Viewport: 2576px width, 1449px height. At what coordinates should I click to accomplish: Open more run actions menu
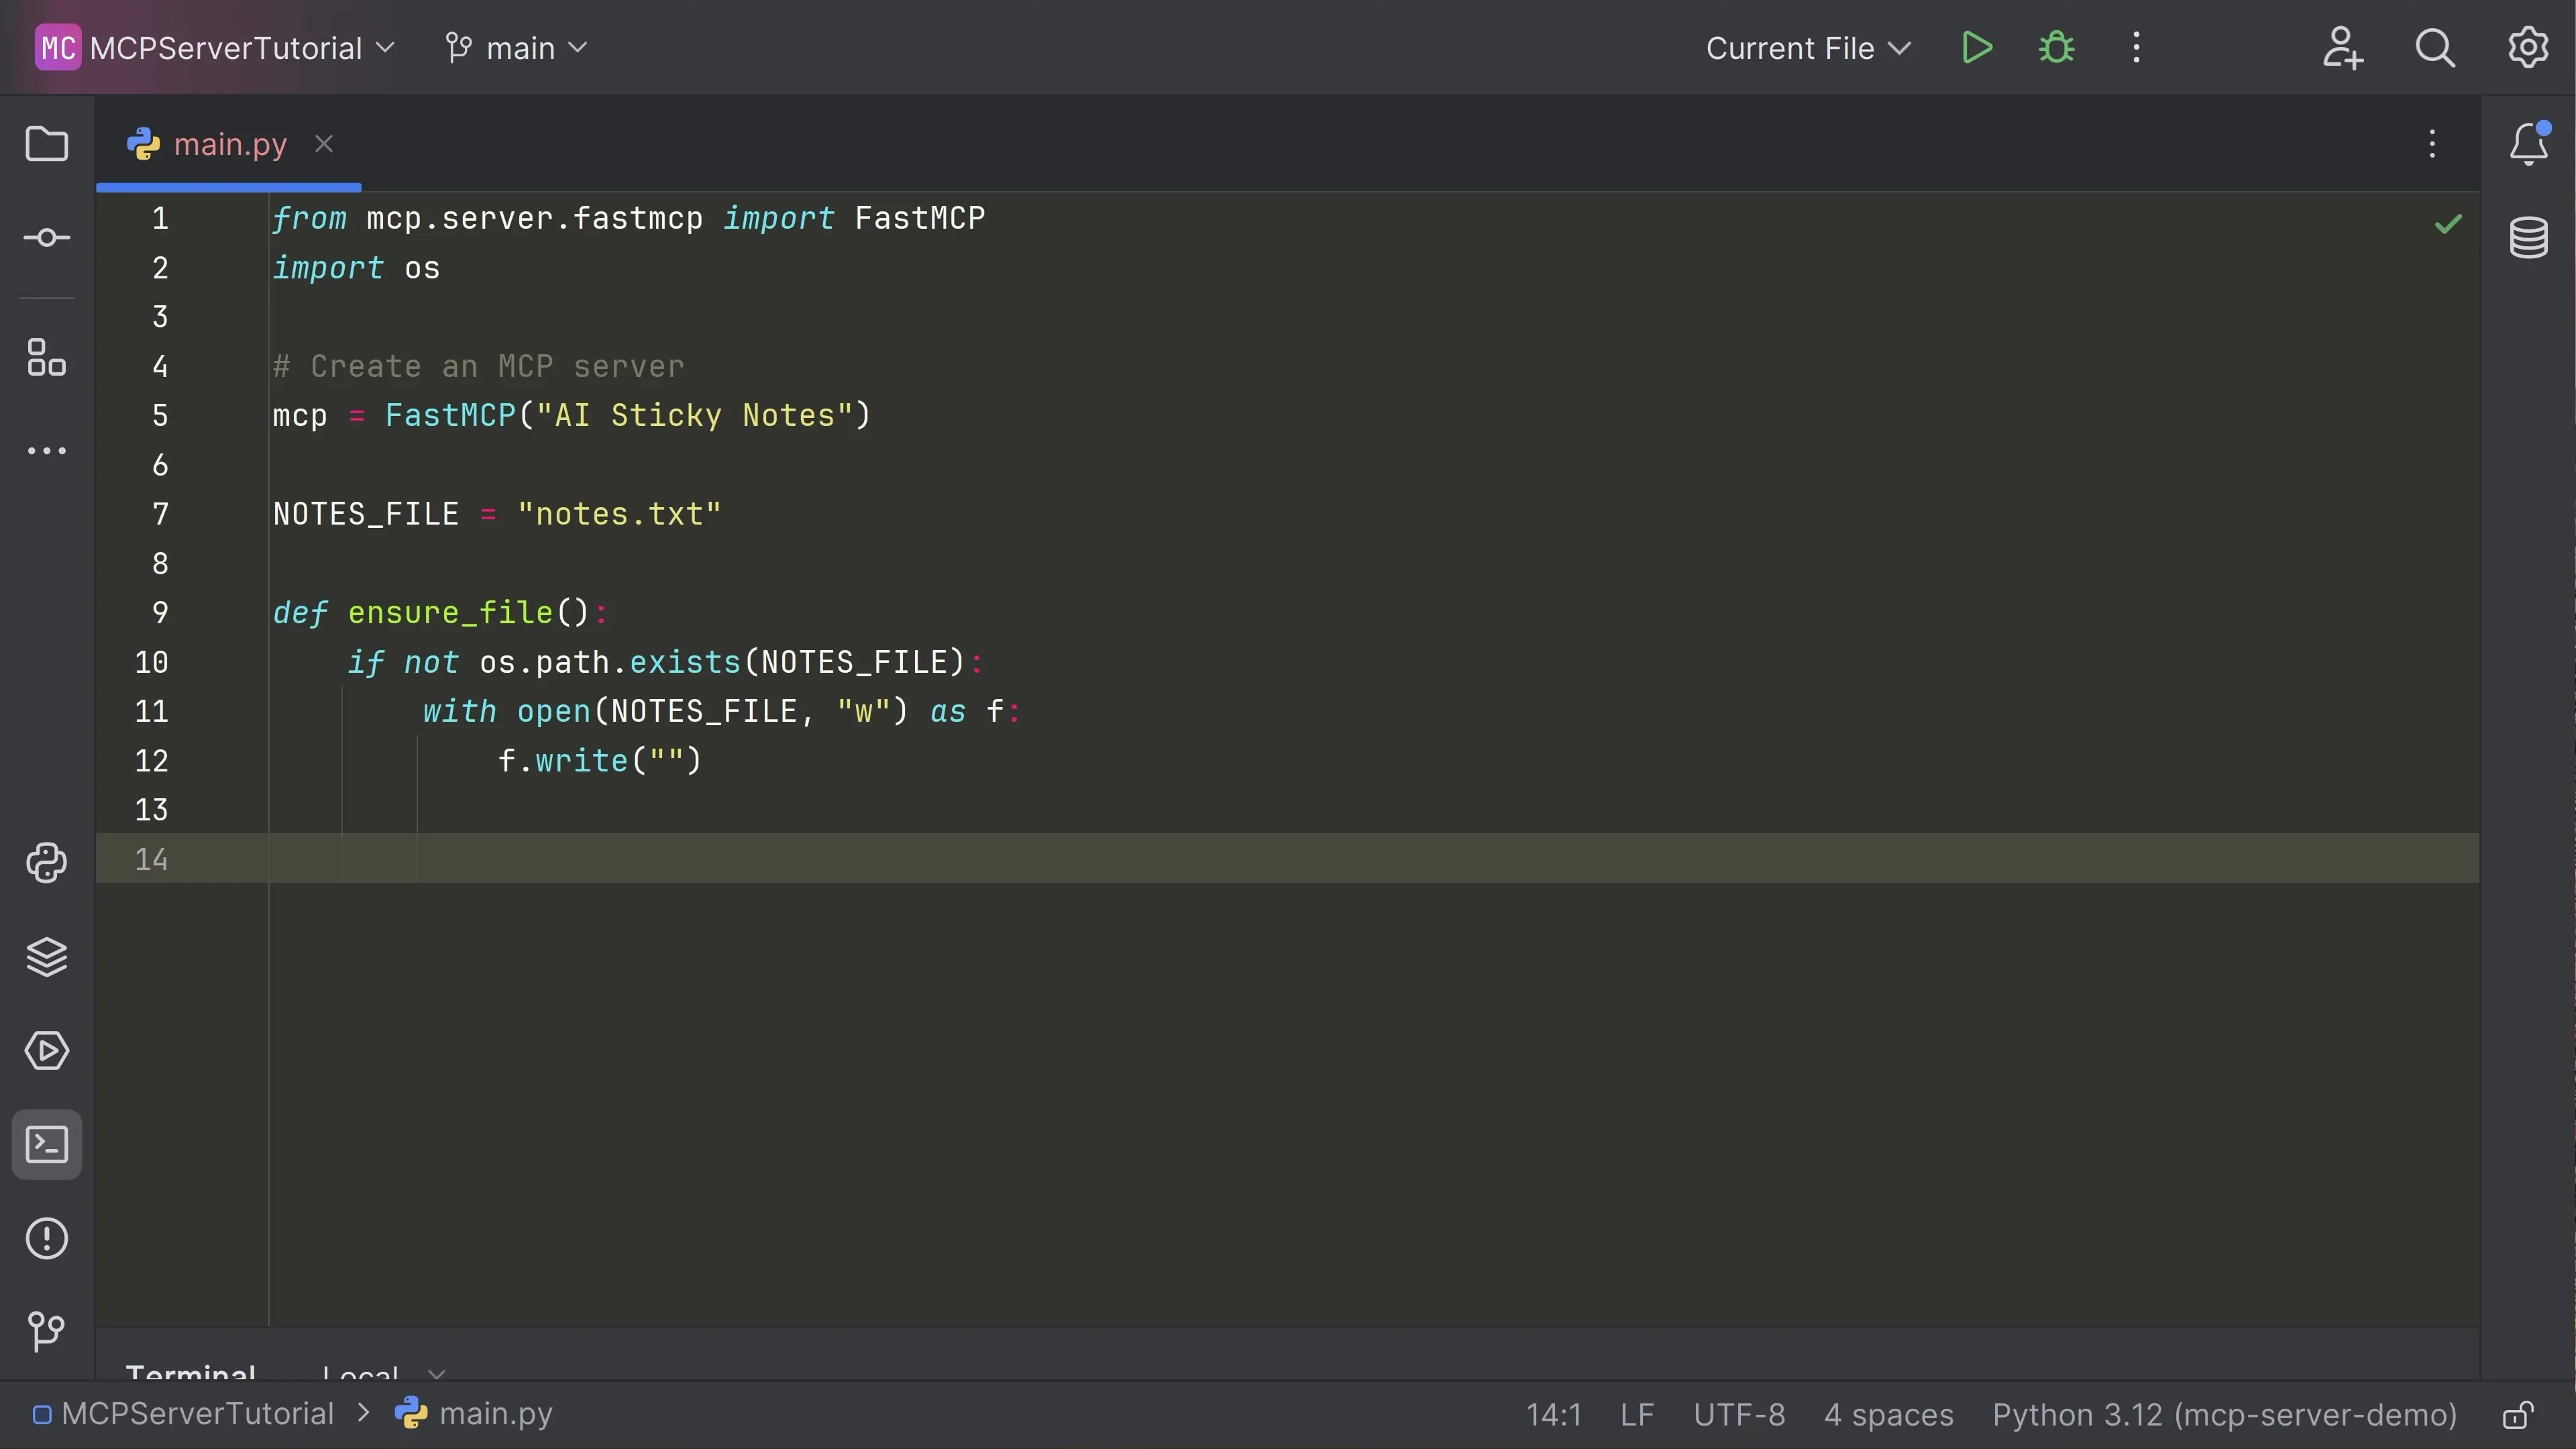[x=2136, y=48]
